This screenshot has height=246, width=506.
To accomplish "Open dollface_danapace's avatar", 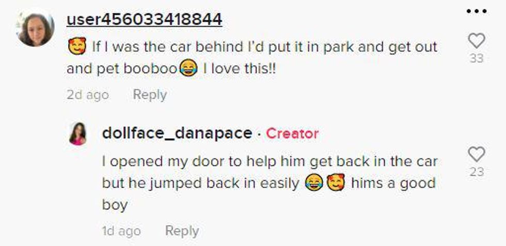I will pyautogui.click(x=78, y=134).
